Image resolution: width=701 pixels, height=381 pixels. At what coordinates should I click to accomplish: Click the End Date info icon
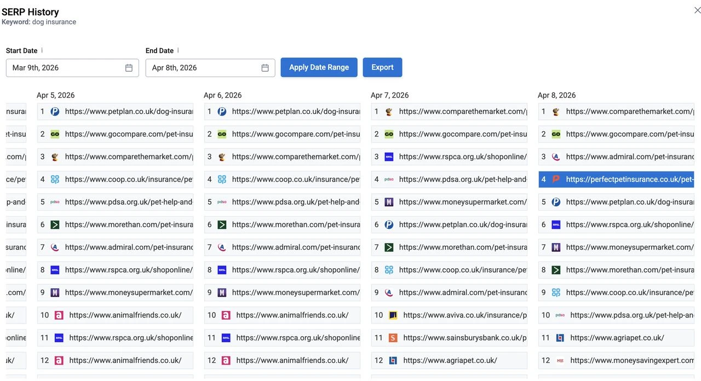pos(178,50)
